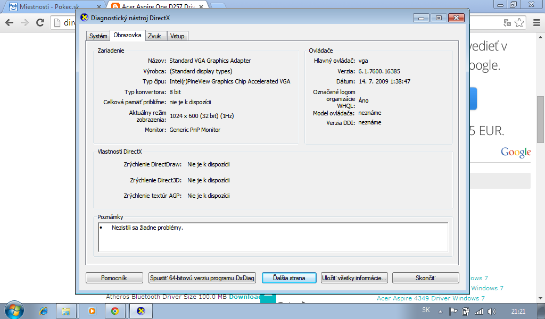Image resolution: width=545 pixels, height=319 pixels.
Task: Click Nezistili sa žiadne problémy text
Action: point(147,228)
